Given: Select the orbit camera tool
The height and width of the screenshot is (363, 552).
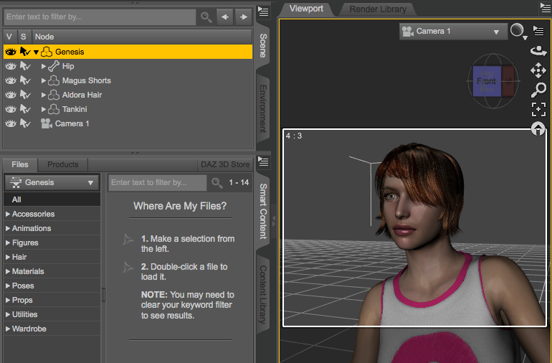Looking at the screenshot, I should pos(538,51).
